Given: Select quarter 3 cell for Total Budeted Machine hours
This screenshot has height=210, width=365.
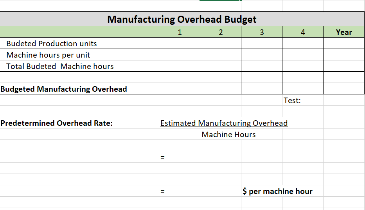Looking at the screenshot, I should tap(262, 66).
